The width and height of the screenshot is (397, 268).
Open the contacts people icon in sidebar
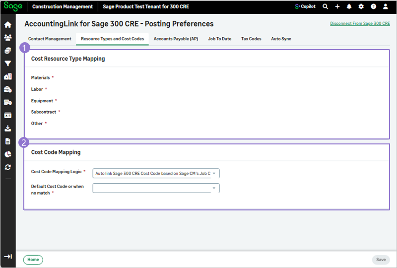[8, 38]
